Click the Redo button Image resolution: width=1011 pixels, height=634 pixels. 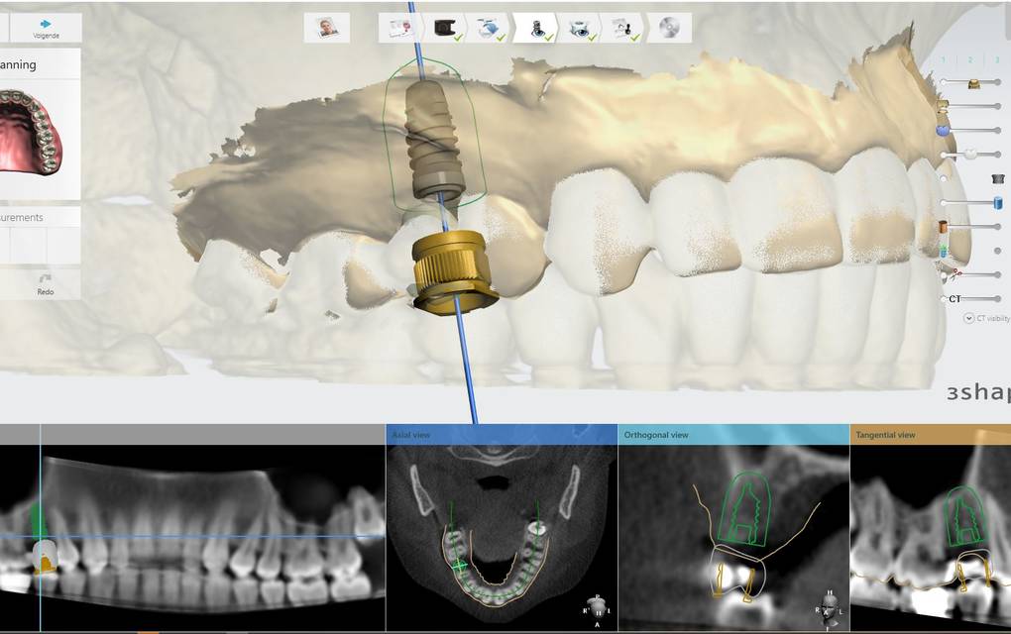(46, 284)
